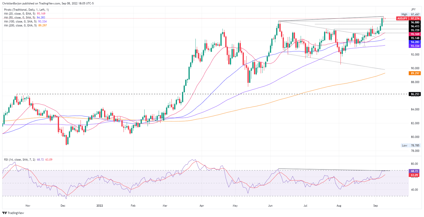The height and width of the screenshot is (217, 424).
Task: Click the High 97.497 price label
Action: (410, 14)
